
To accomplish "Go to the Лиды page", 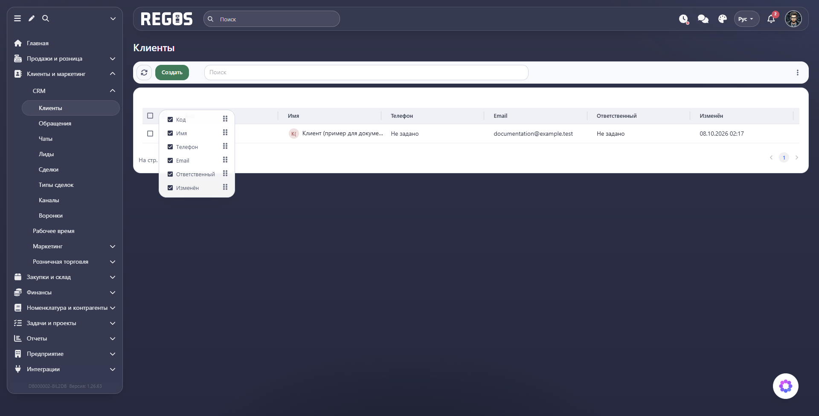I will (46, 154).
